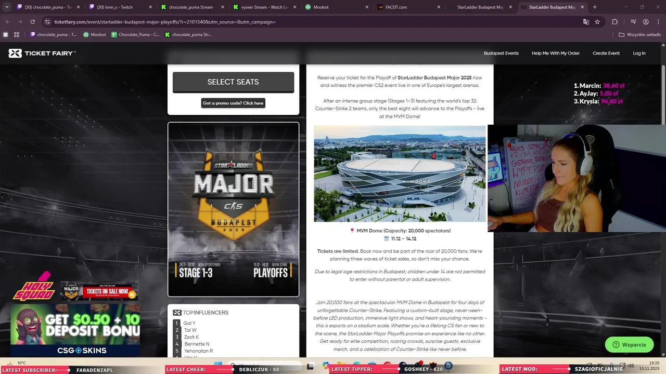This screenshot has width=666, height=374.
Task: Select influencer Yehonatan R
Action: point(198,351)
